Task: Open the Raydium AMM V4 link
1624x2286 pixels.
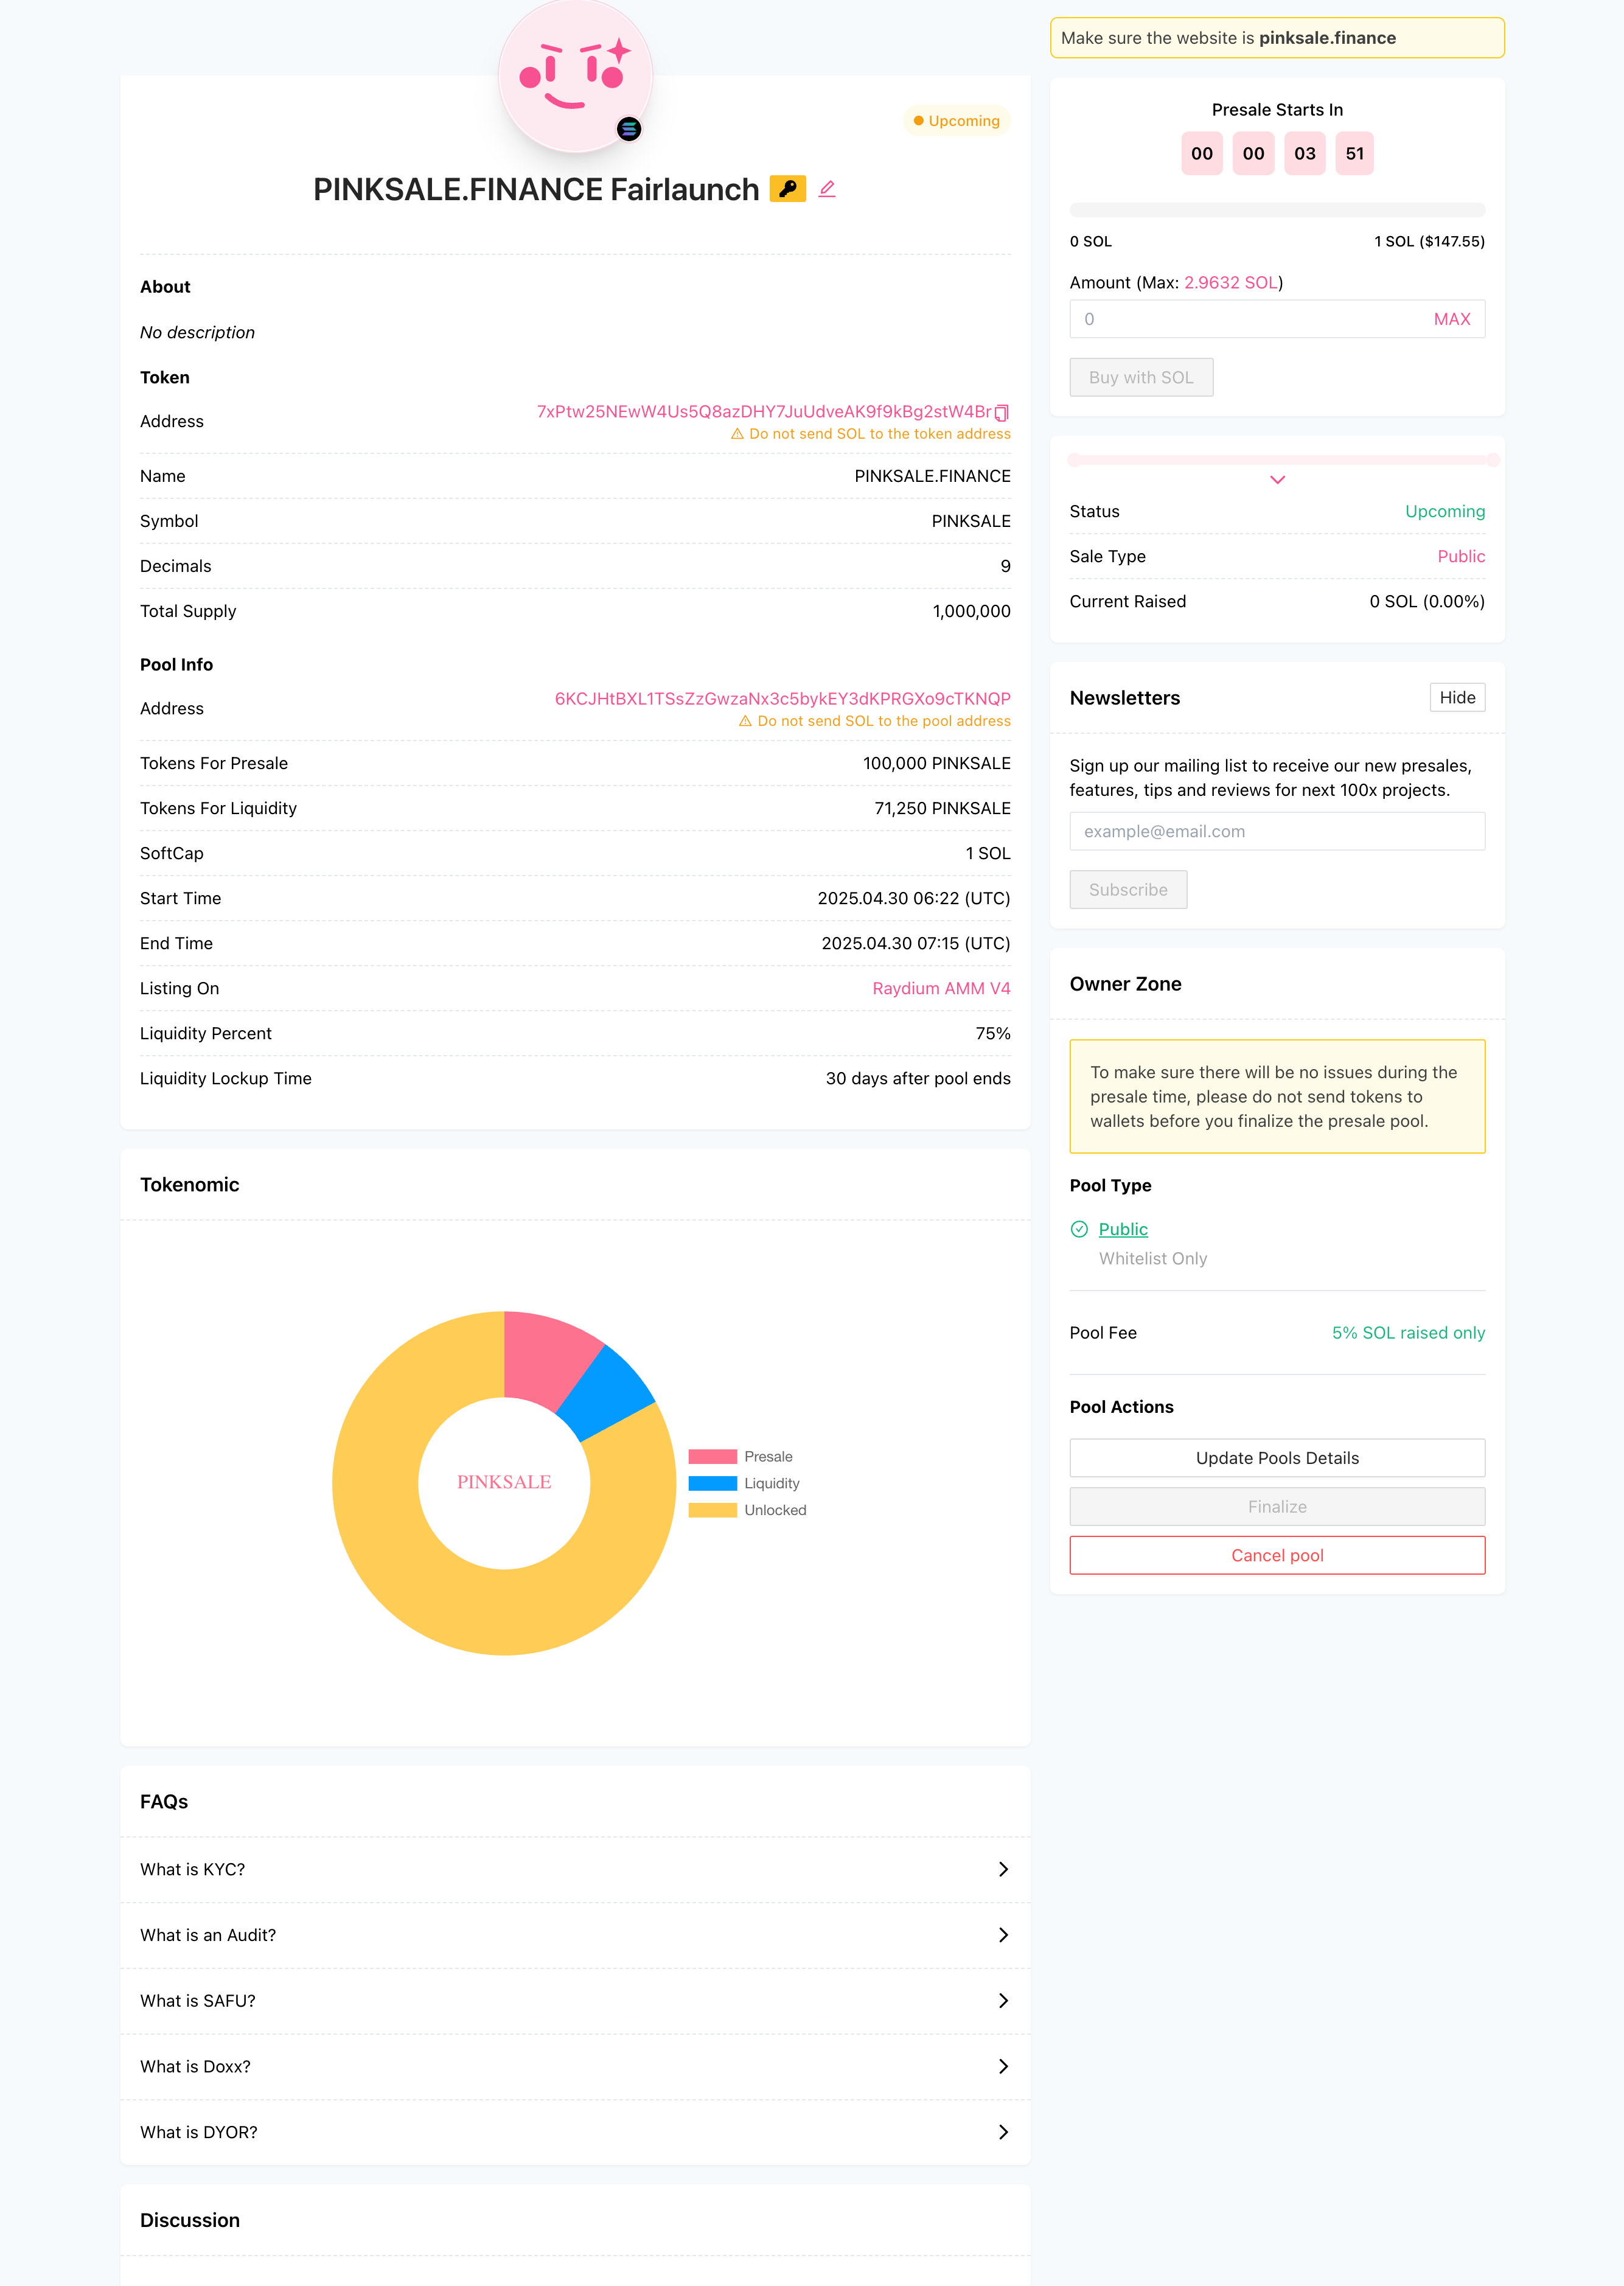Action: [x=941, y=988]
